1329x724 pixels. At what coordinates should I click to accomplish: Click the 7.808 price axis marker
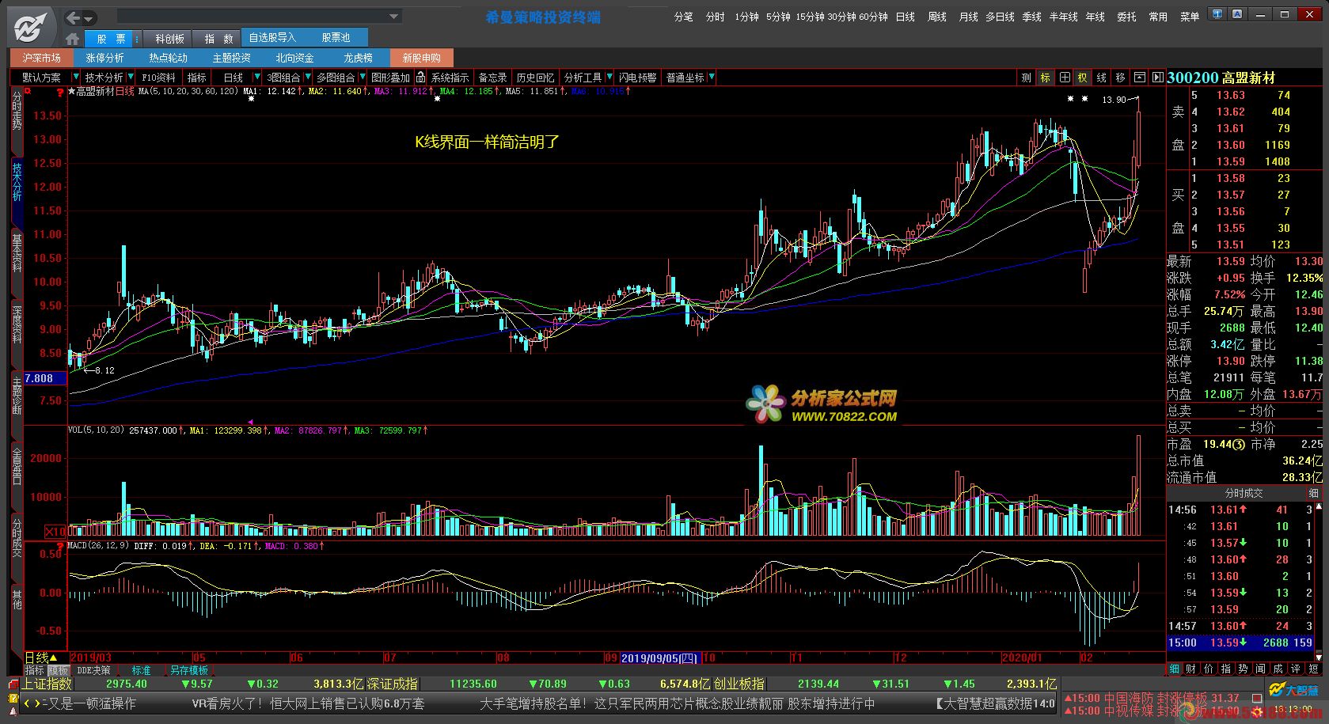(x=45, y=378)
